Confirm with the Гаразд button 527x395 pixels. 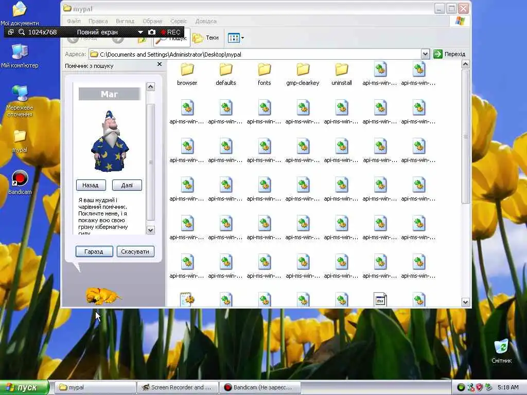pos(94,252)
